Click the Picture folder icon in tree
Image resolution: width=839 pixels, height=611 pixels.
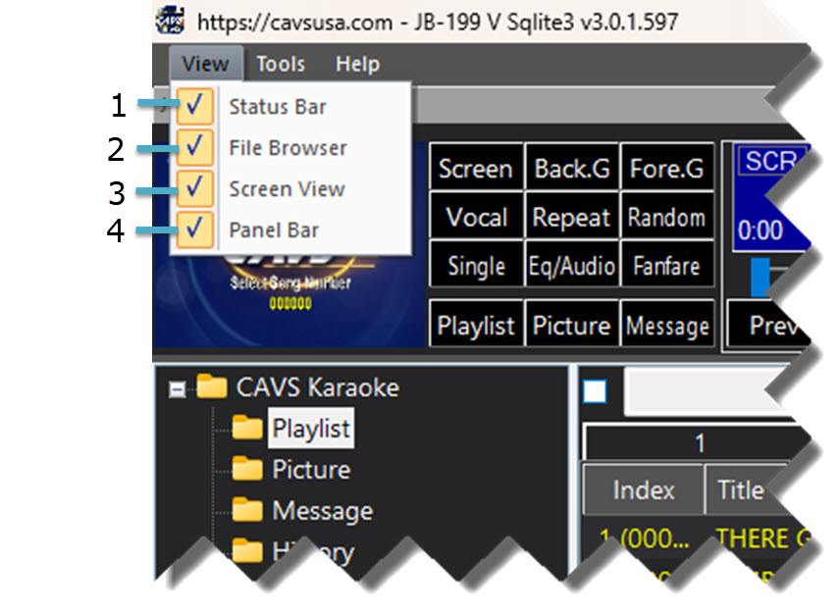click(x=247, y=469)
